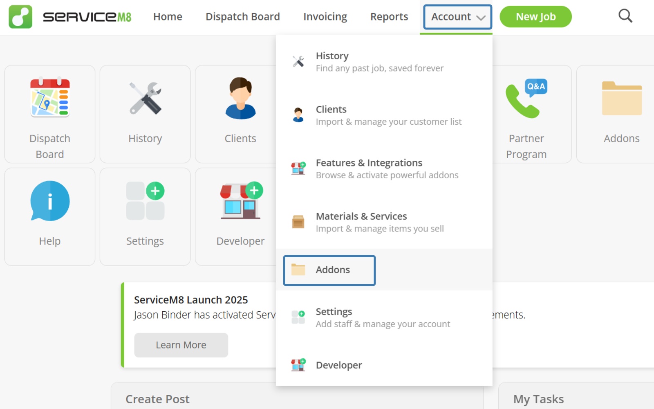Image resolution: width=654 pixels, height=409 pixels.
Task: Collapse the Account dropdown menu
Action: click(457, 17)
